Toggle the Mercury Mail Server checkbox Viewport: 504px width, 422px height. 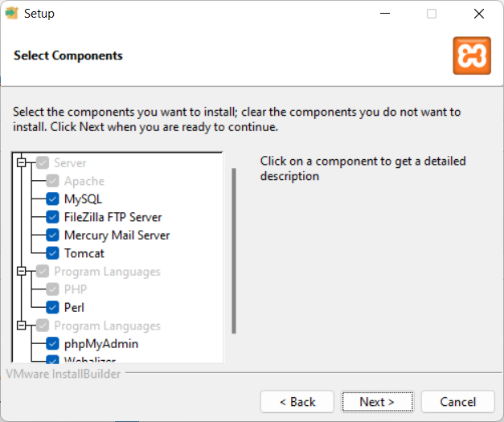click(x=52, y=235)
